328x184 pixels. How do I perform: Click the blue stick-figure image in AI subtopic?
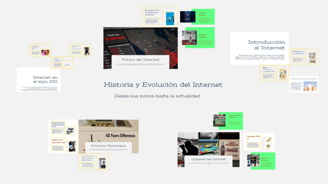[x=170, y=19]
